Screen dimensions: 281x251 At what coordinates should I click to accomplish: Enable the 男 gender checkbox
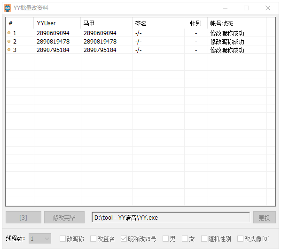point(165,239)
